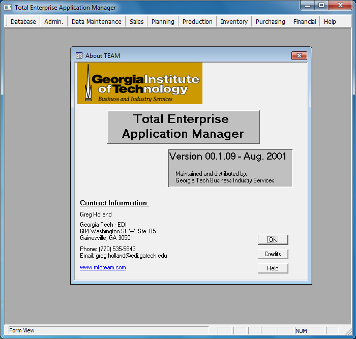Click the Georgia Tech - EDI text
Screen dimensions: 356x339
(103, 225)
